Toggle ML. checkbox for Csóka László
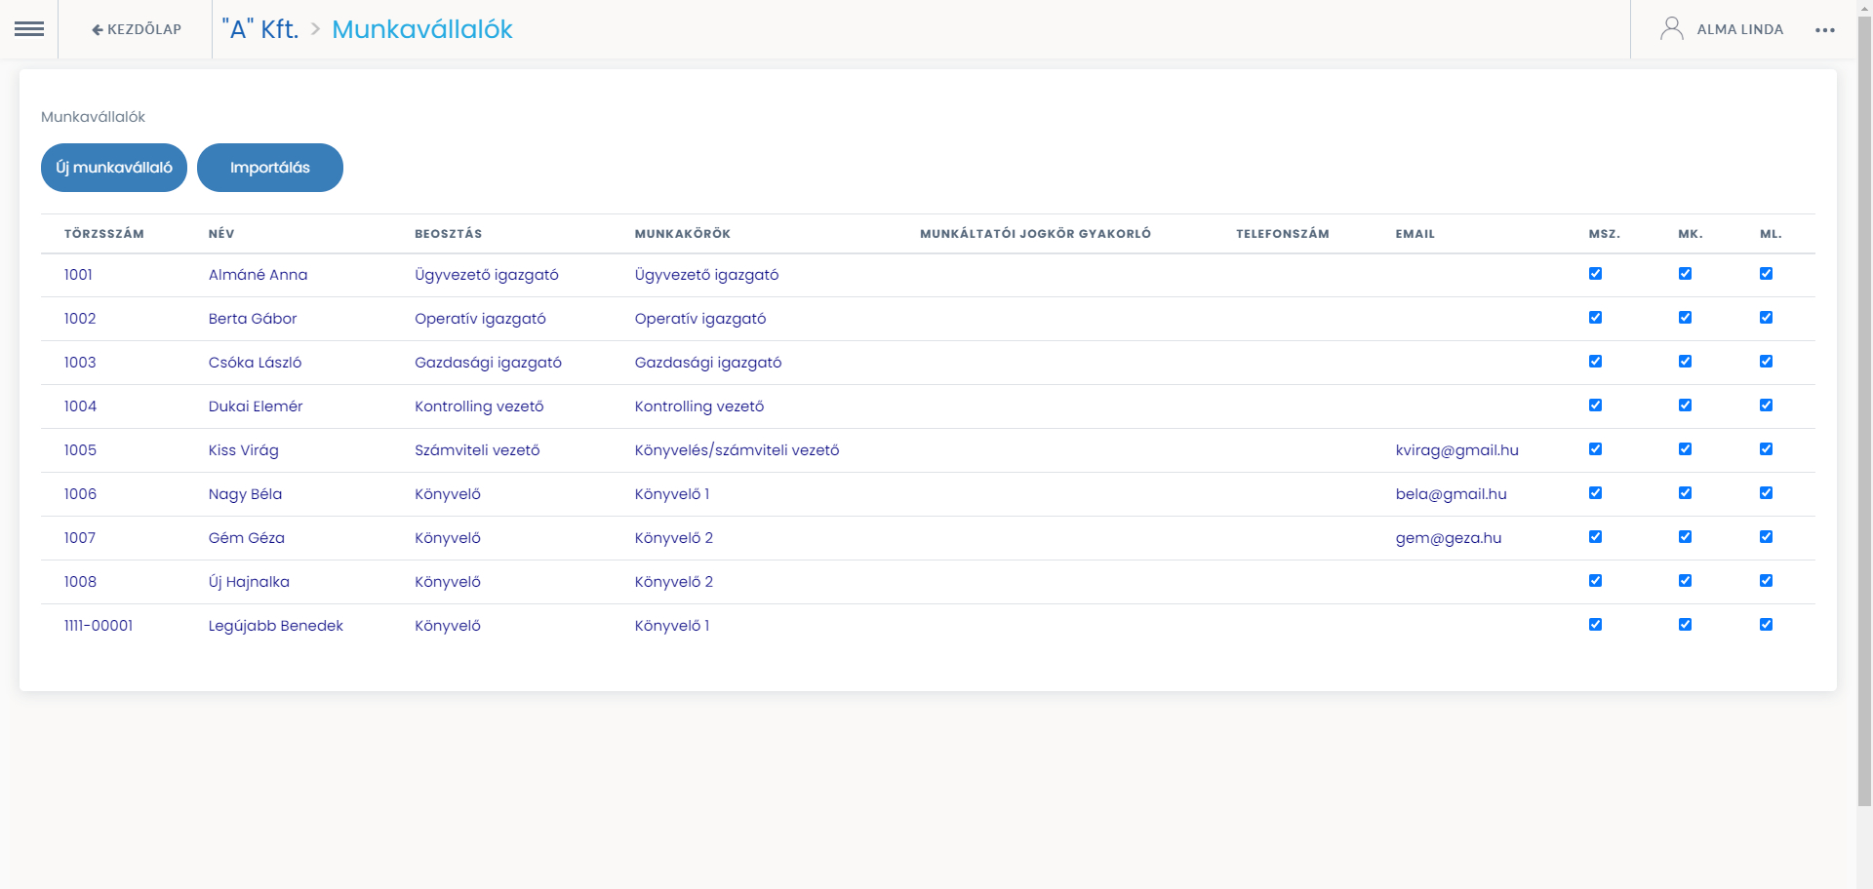Viewport: 1873px width, 889px height. tap(1766, 362)
